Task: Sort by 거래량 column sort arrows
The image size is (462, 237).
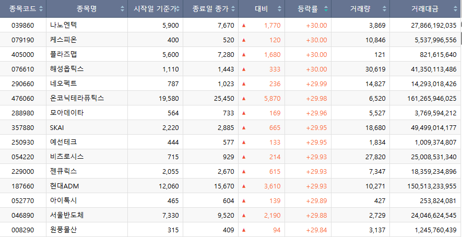Action: [x=384, y=9]
